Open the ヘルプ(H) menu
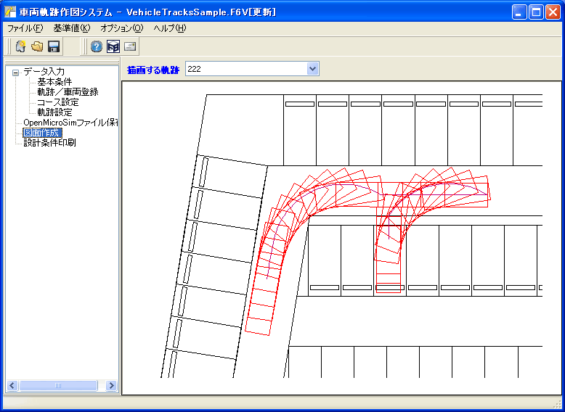 coord(170,28)
